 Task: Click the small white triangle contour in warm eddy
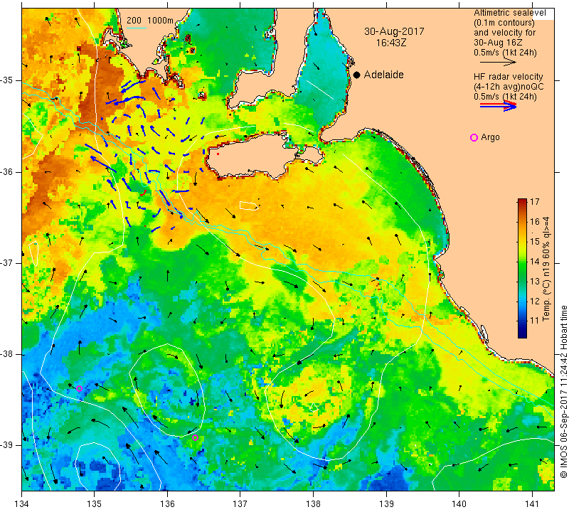coord(314,407)
